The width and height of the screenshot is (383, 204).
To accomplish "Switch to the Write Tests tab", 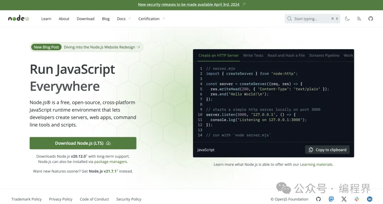I will pyautogui.click(x=253, y=56).
